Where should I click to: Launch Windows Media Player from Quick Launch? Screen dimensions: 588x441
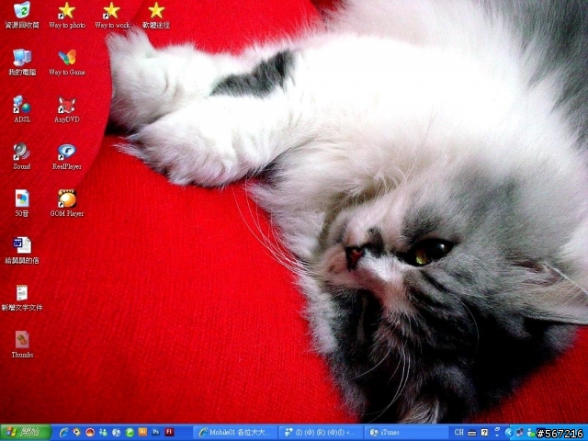(77, 433)
